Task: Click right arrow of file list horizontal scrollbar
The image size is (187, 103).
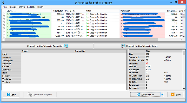Action: pos(181,39)
